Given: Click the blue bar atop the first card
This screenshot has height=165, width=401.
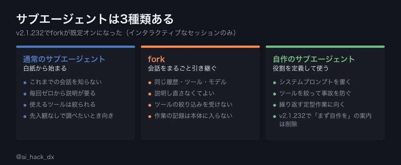Looking at the screenshot, I should [76, 46].
